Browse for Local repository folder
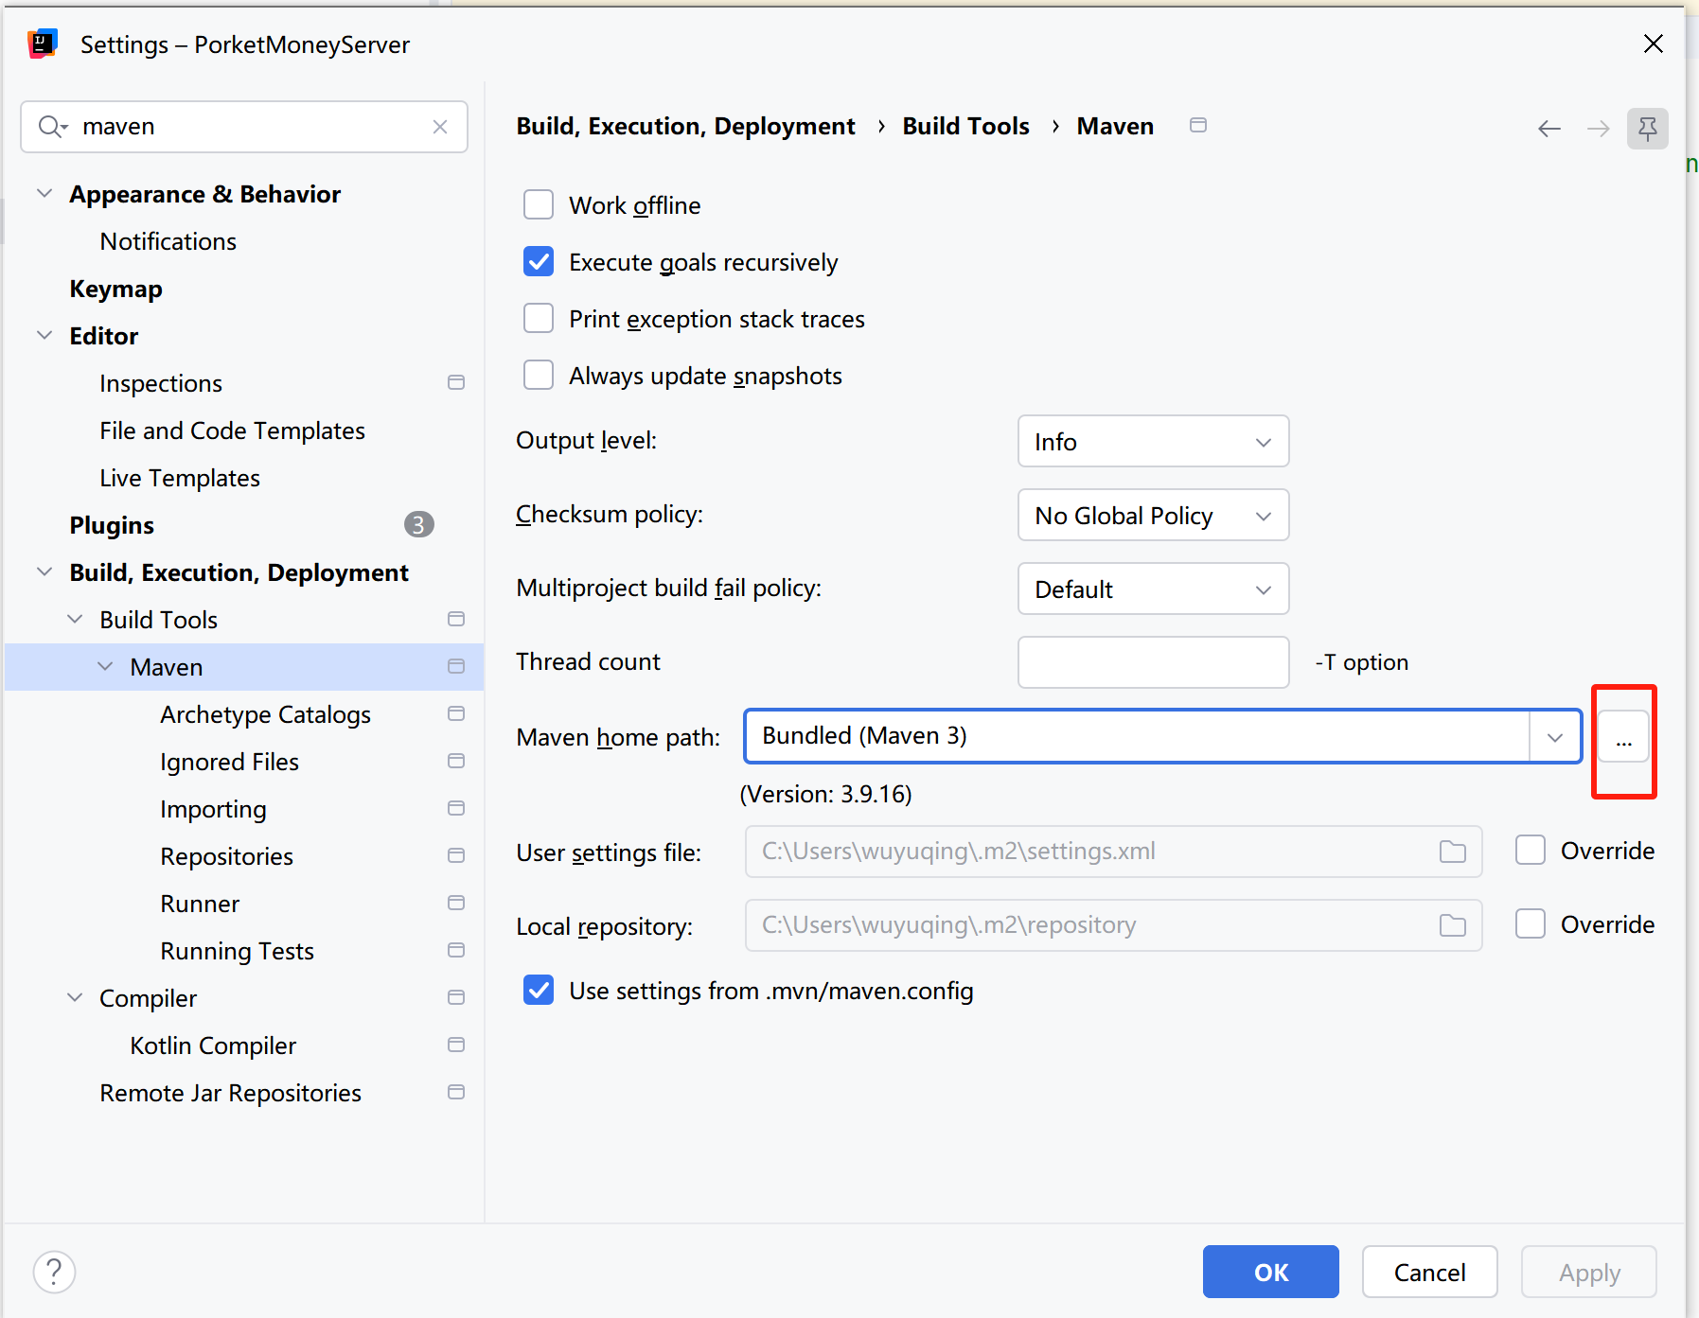This screenshot has height=1318, width=1699. (x=1453, y=925)
